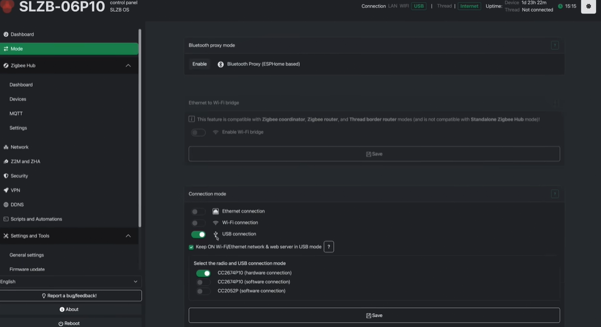
Task: Toggle the Ethernet connection switch
Action: [x=198, y=211]
